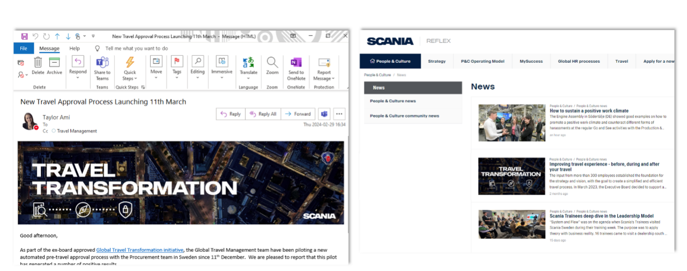
Task: Undo the last action in Outlook
Action: [x=35, y=36]
